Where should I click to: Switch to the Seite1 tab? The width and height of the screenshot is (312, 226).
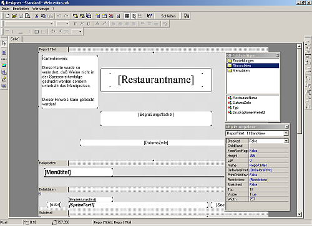tap(15, 39)
